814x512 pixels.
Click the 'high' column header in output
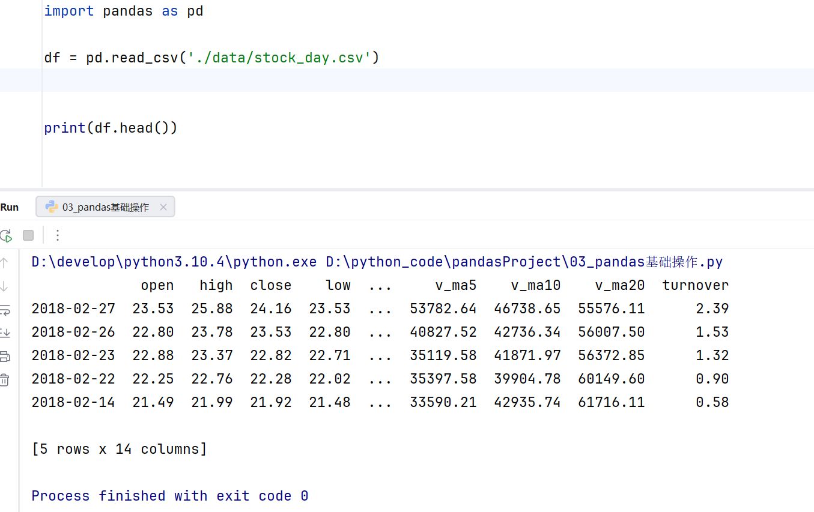click(x=216, y=286)
